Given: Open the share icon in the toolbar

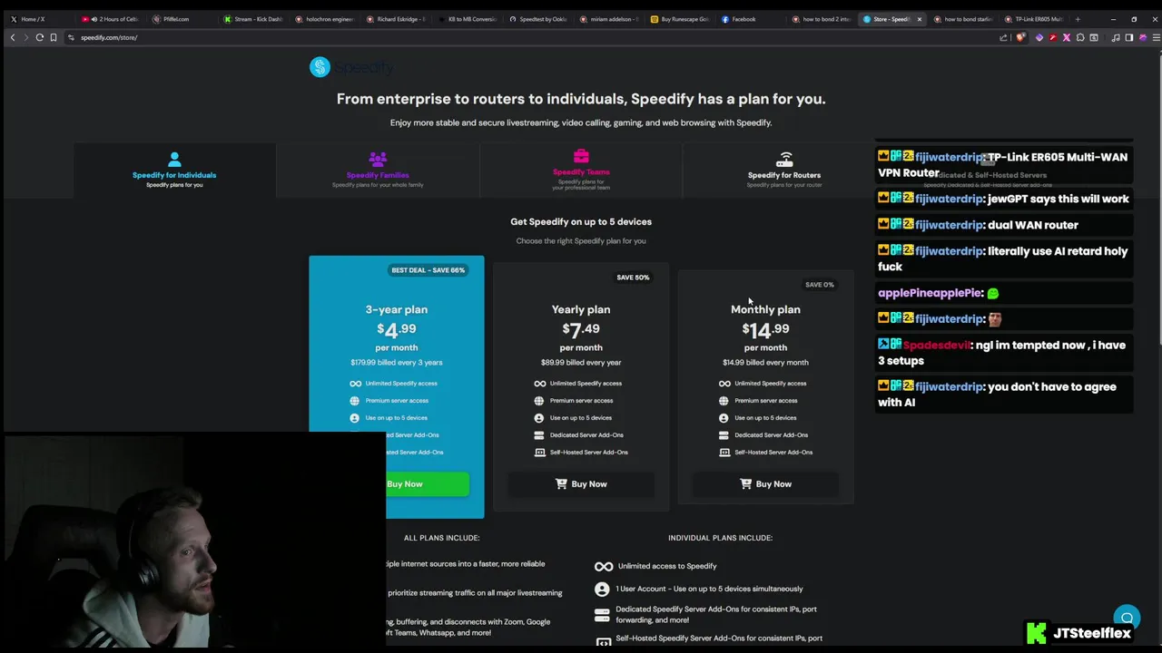Looking at the screenshot, I should [1003, 37].
